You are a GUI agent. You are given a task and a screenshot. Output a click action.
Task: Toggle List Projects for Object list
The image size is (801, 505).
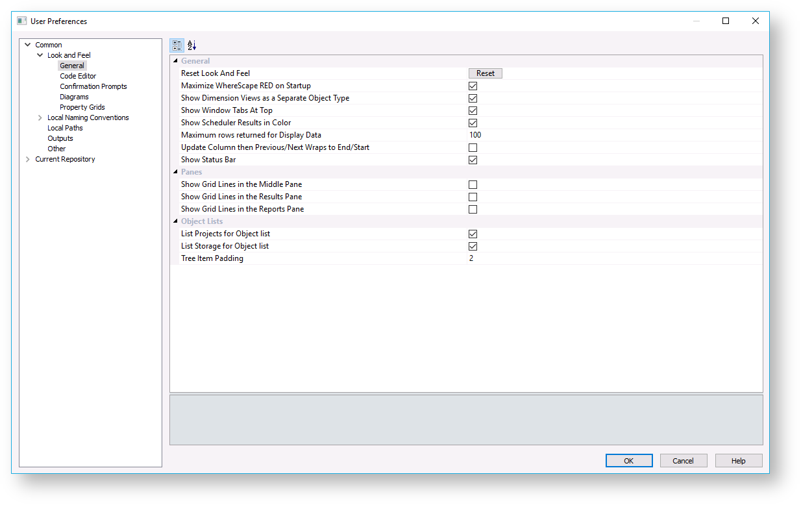(x=473, y=234)
